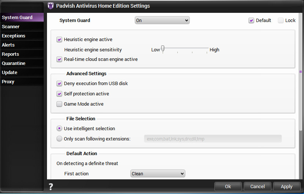Click the First action label
The image size is (304, 194).
coord(76,174)
